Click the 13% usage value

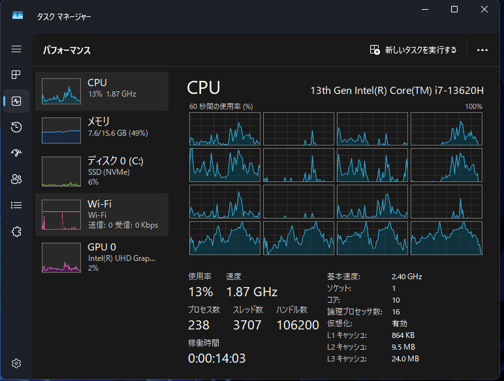(x=200, y=292)
